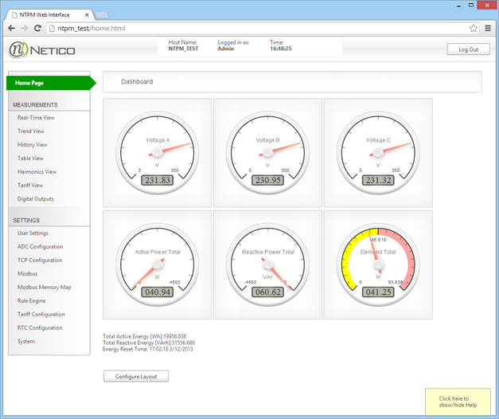Click the Energy Reset Time line
Viewport: 499px width, 419px height.
coord(148,349)
